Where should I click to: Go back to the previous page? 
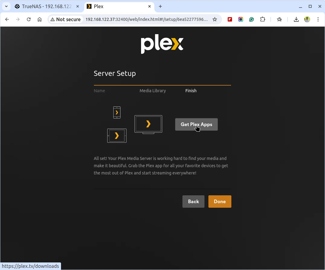pyautogui.click(x=7, y=19)
